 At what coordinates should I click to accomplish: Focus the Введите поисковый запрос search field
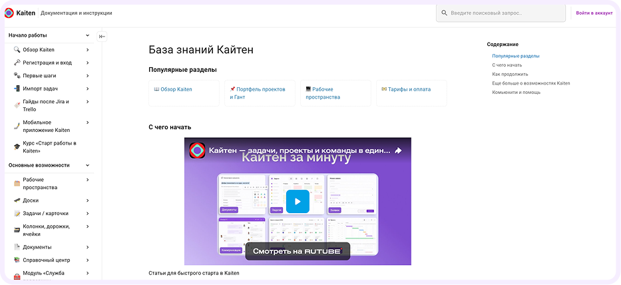[501, 13]
